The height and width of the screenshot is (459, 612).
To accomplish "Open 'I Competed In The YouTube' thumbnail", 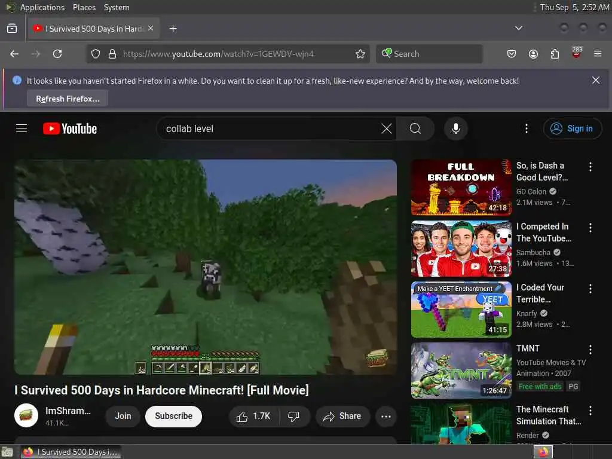I will [x=461, y=248].
